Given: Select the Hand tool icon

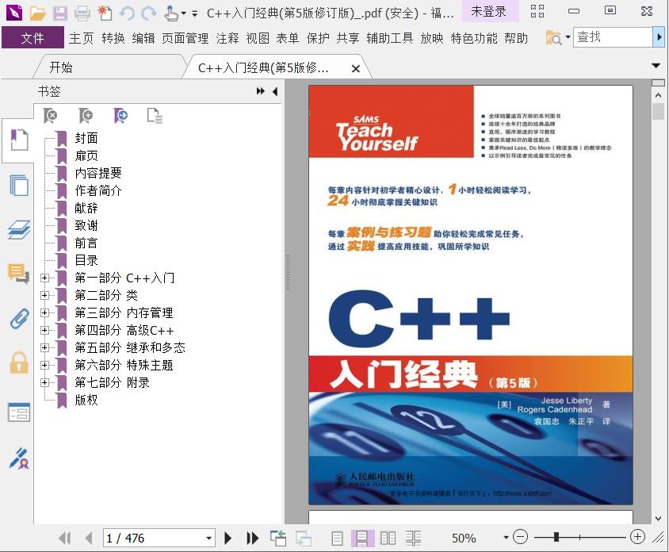Looking at the screenshot, I should 171,13.
